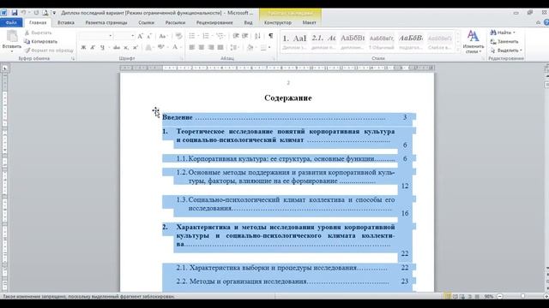Open the Выделить select dropdown
Screen dimensions: 549x308
click(506, 50)
